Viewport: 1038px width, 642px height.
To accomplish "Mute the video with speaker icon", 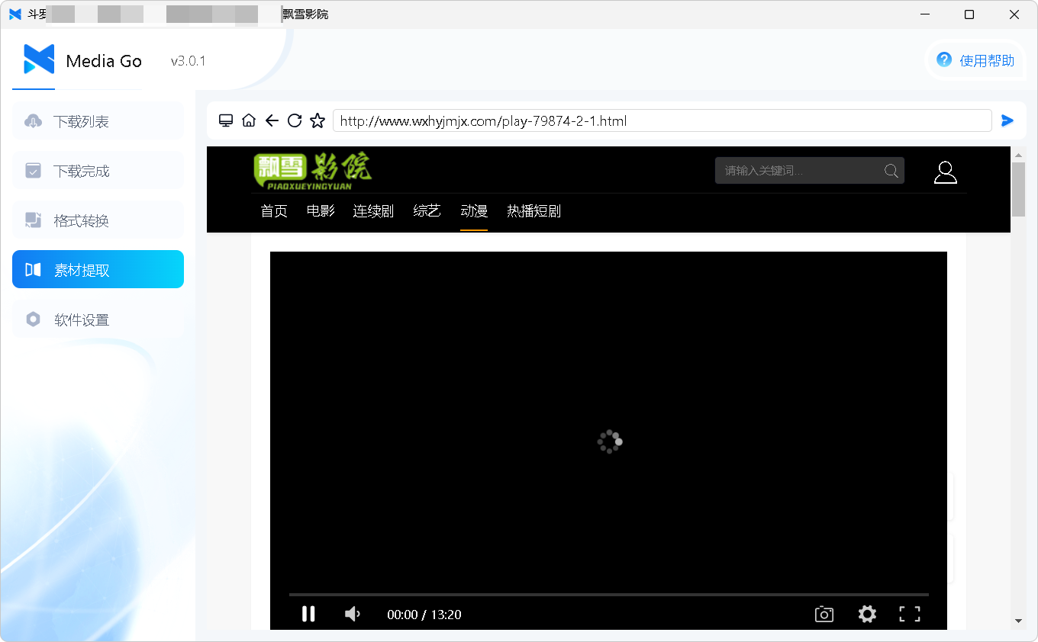I will [x=353, y=614].
